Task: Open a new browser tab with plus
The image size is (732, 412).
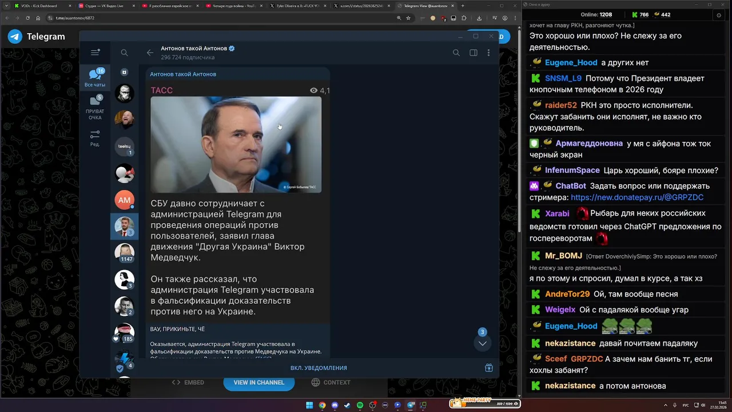Action: tap(463, 6)
